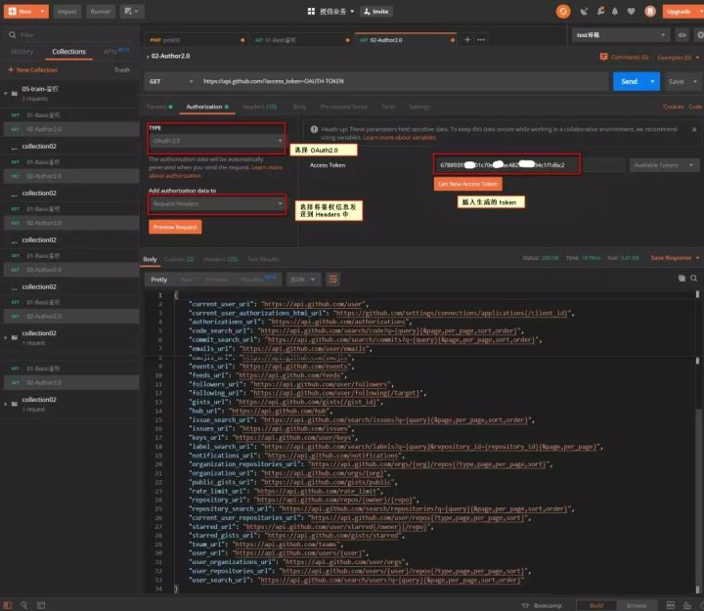Open the Code link beside Cookies

695,107
